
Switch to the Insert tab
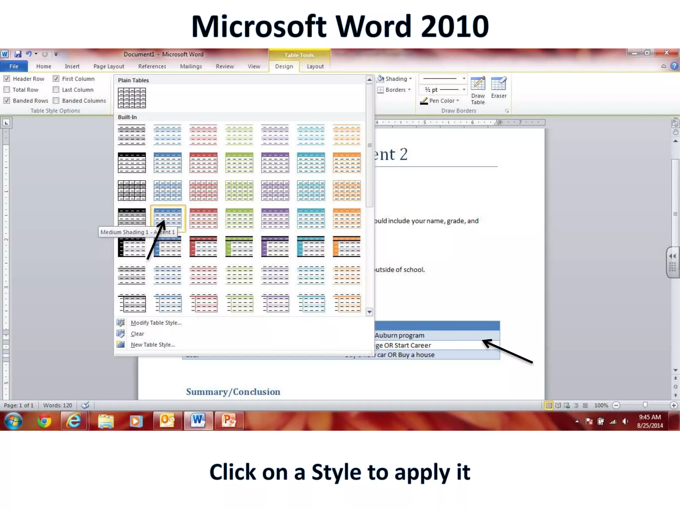(72, 66)
